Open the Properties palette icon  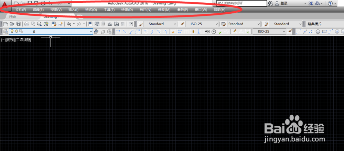(90, 24)
